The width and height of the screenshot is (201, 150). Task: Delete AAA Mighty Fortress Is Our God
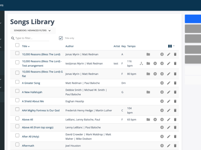(x=175, y=110)
